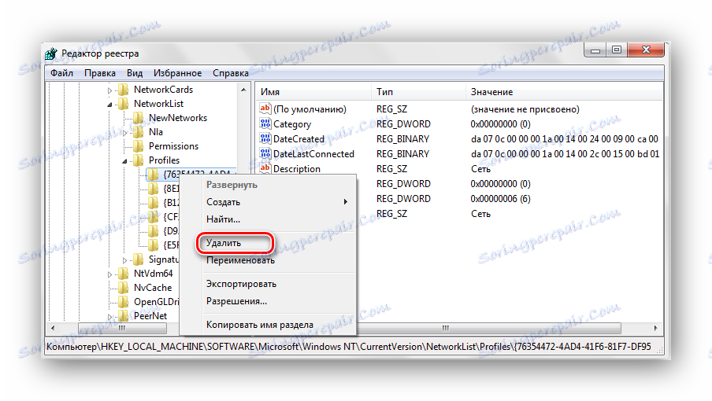This screenshot has width=712, height=401.
Task: Select the NvCache tree item label
Action: (x=153, y=288)
